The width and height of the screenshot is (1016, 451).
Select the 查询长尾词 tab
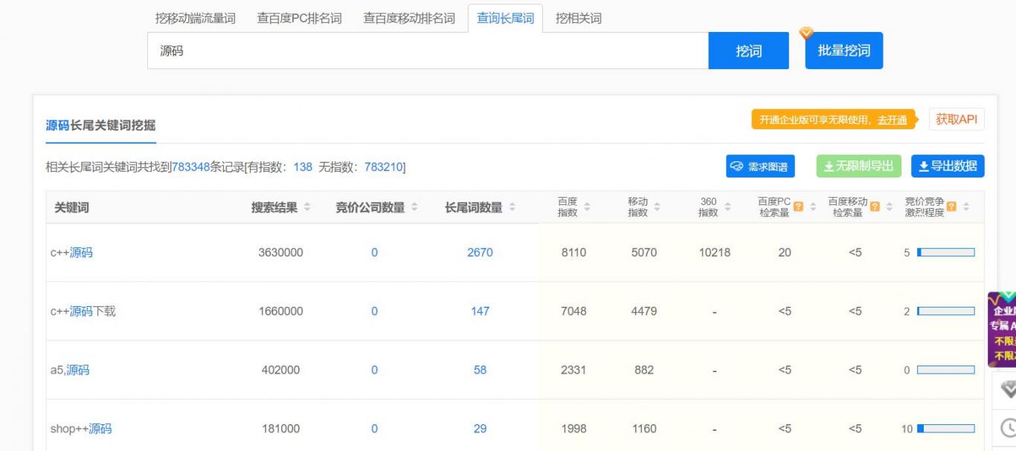(506, 19)
